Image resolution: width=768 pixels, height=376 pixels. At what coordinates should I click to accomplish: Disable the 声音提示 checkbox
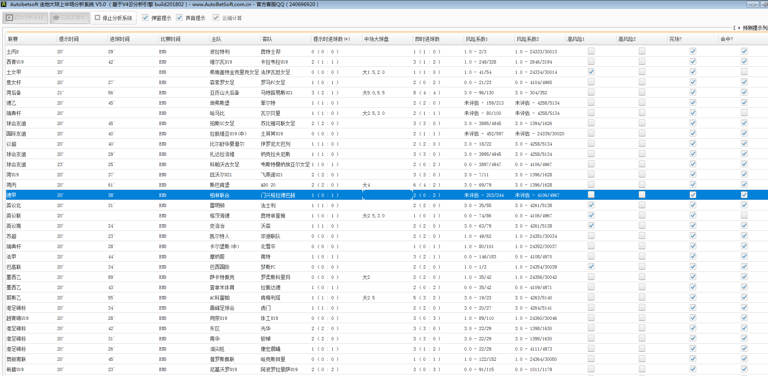tap(179, 18)
